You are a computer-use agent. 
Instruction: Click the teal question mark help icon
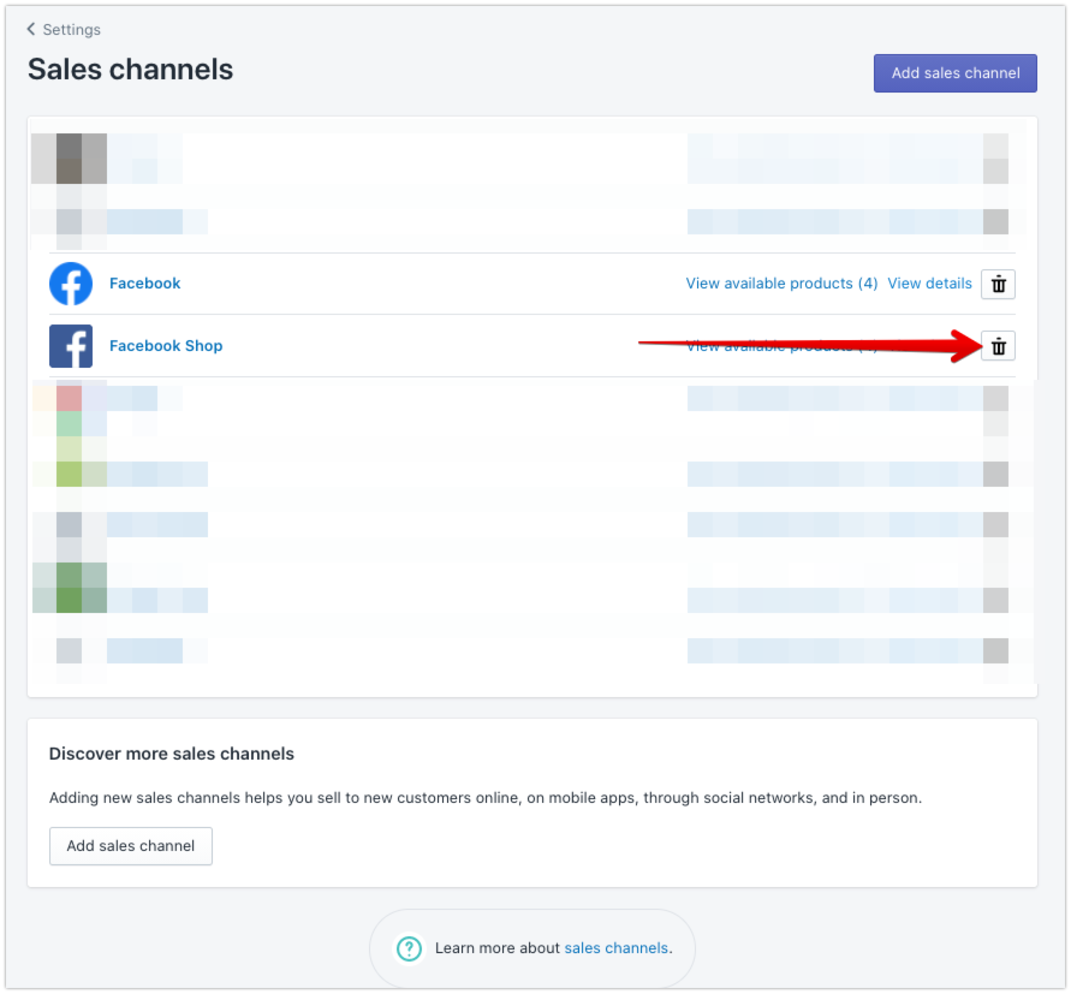pyautogui.click(x=409, y=948)
